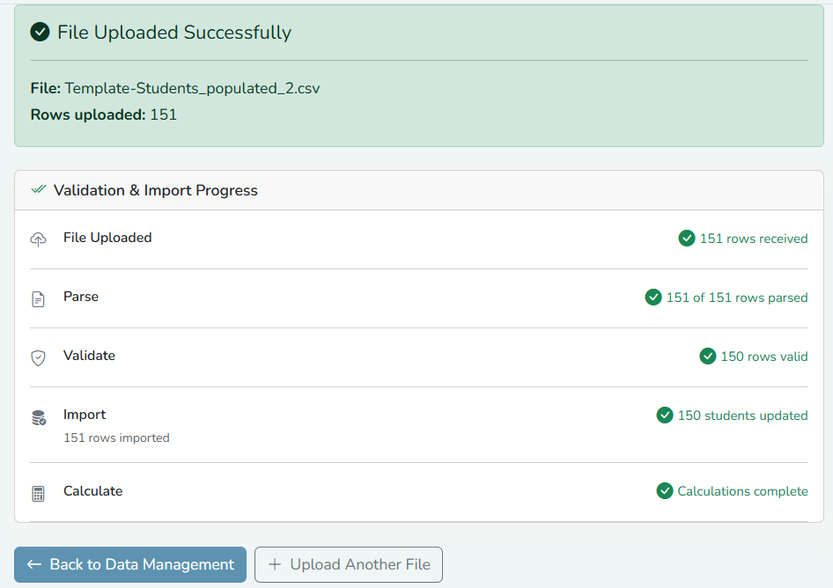The width and height of the screenshot is (833, 588).
Task: Click the double-check icon in Validation header
Action: 38,189
